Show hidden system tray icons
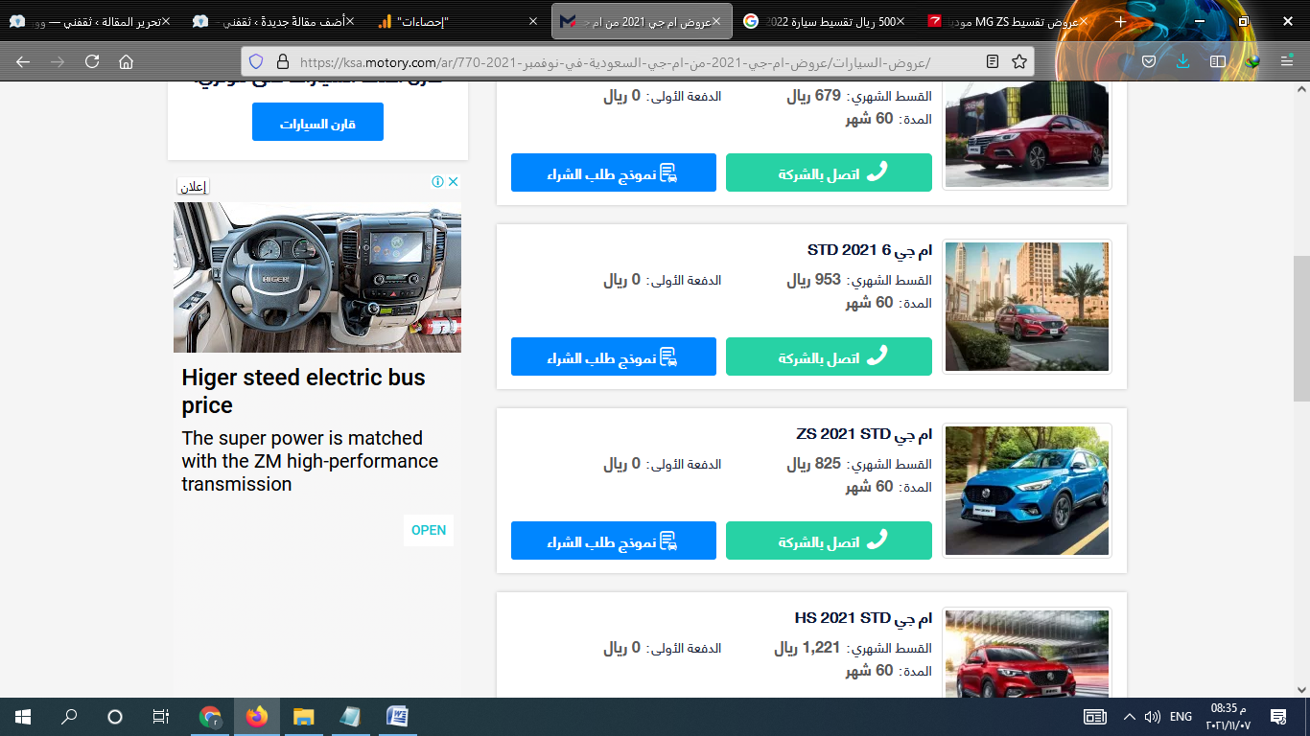This screenshot has width=1310, height=736. tap(1129, 716)
